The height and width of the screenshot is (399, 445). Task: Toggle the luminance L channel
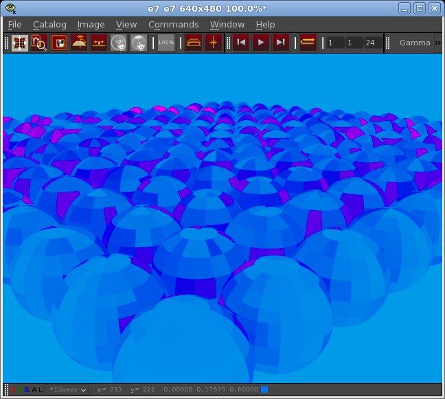pos(41,389)
